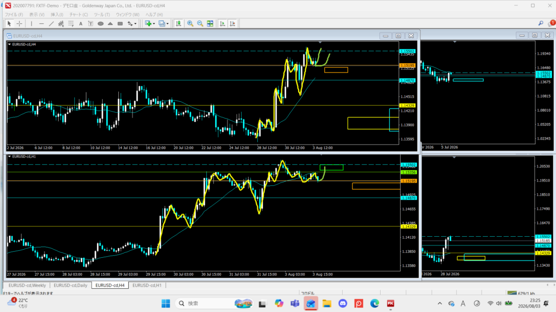
Task: Open Task View from the taskbar
Action: coord(262,303)
